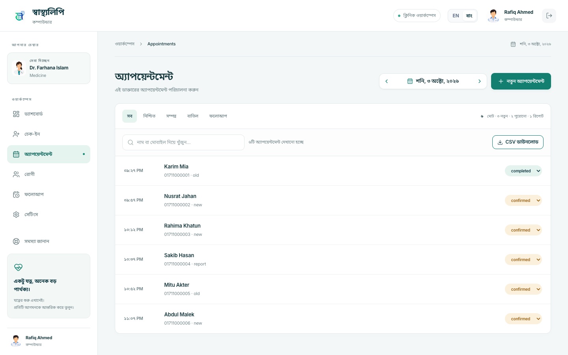Click the CSV ডাউনলোড button
The width and height of the screenshot is (568, 355).
click(518, 142)
